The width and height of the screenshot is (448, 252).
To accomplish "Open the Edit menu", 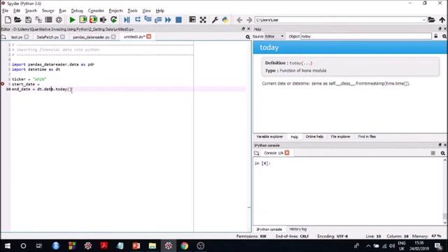I will (17, 10).
